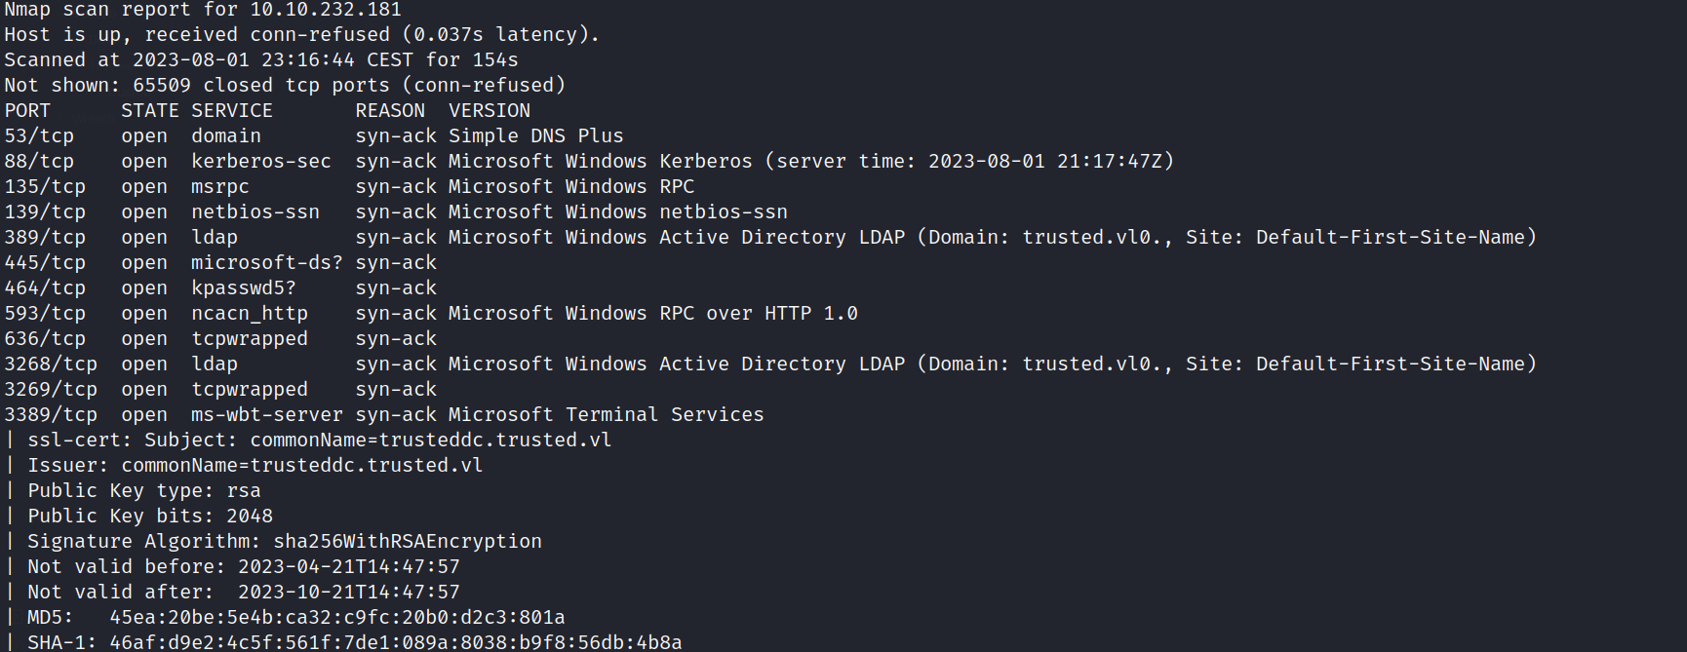This screenshot has height=652, width=1687.
Task: Click the 53/tcp port entry
Action: pyautogui.click(x=39, y=136)
